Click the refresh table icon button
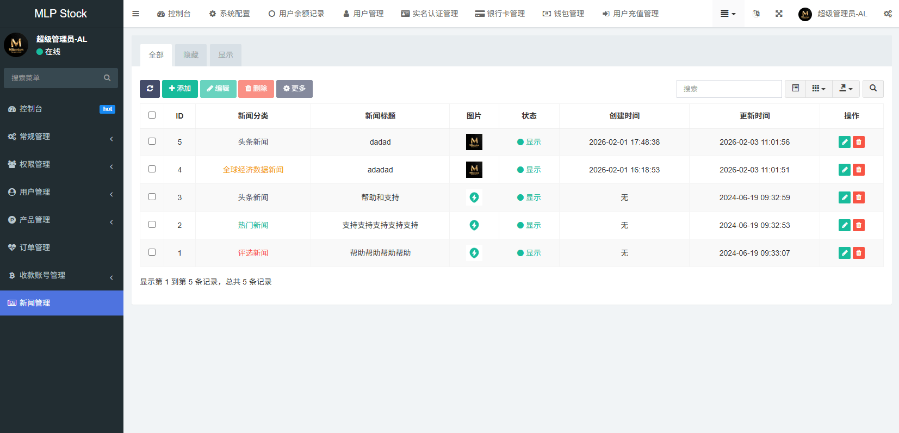The height and width of the screenshot is (433, 899). tap(150, 89)
